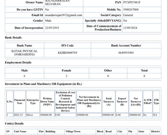
Task: Click the Investment in Plant and Machinery heading
Action: [44, 84]
